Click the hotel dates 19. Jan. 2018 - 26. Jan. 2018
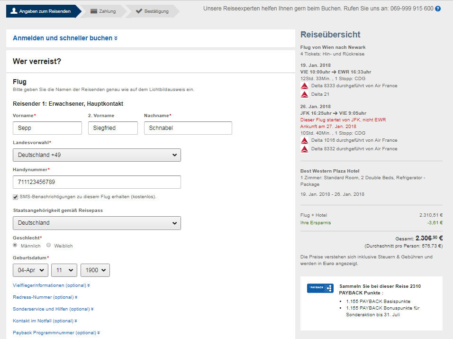The width and height of the screenshot is (453, 339). [x=332, y=194]
